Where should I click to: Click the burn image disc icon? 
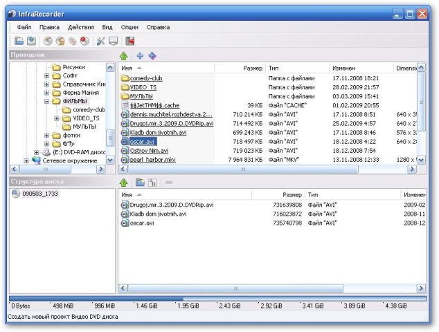[x=60, y=41]
